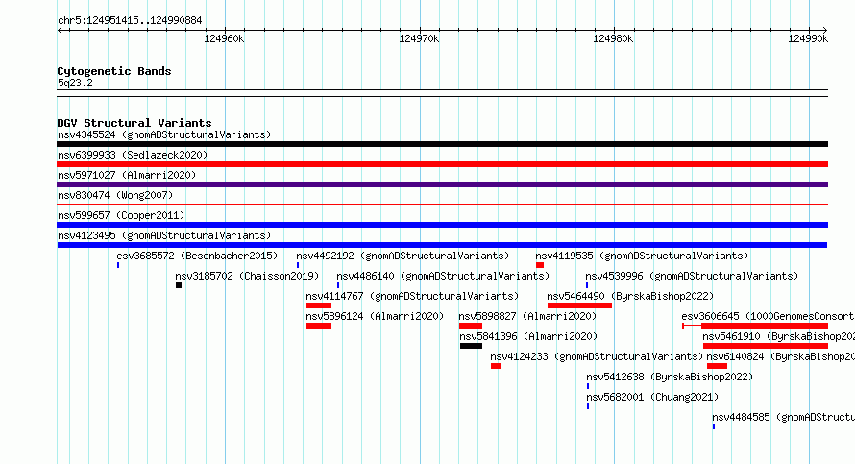This screenshot has height=464, width=855.
Task: Click the 124990k ruler tick
Action: pyautogui.click(x=808, y=38)
